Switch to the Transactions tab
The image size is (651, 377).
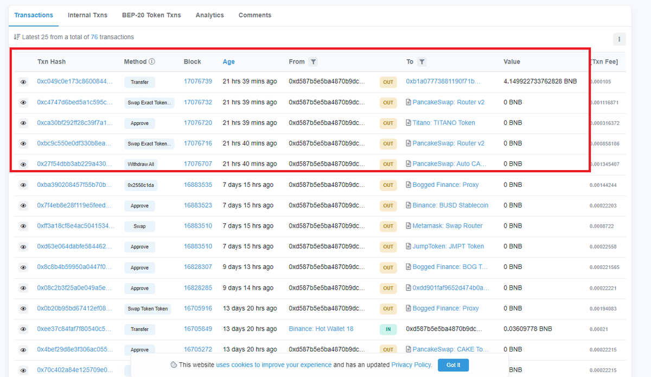(34, 15)
